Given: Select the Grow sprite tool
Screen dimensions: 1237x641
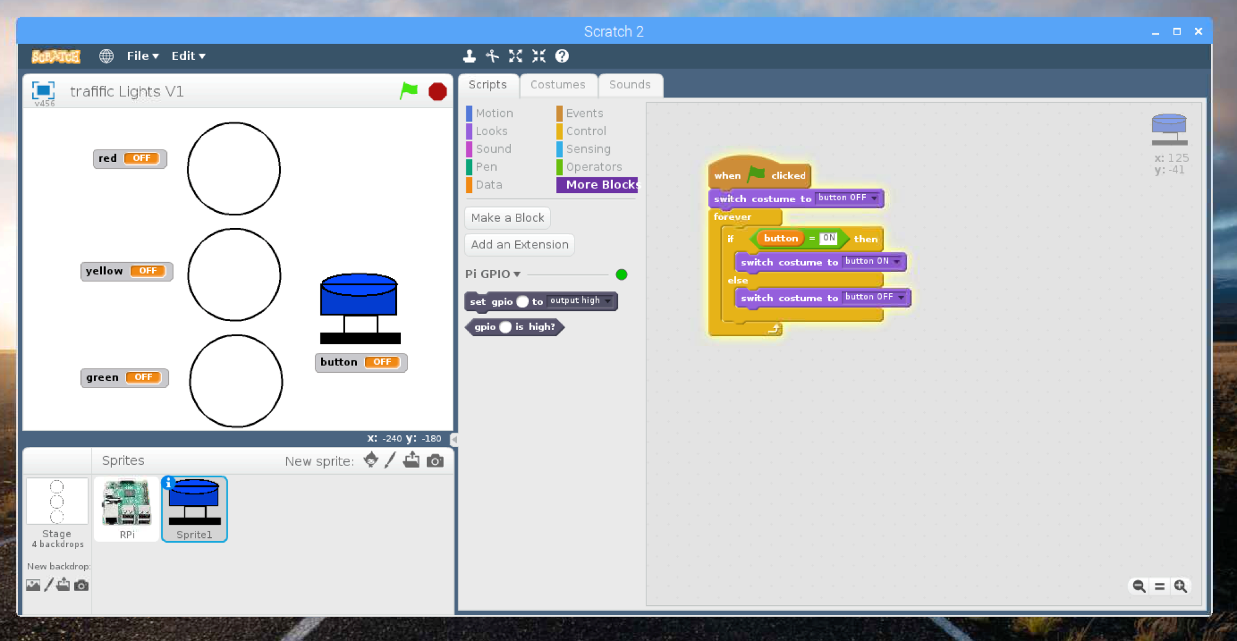Looking at the screenshot, I should coord(515,56).
